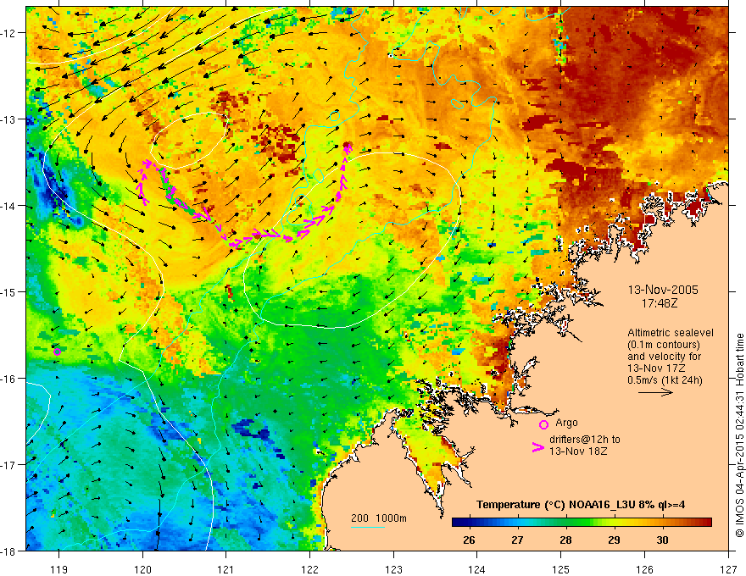Click the '27' colour bar value

(x=517, y=540)
